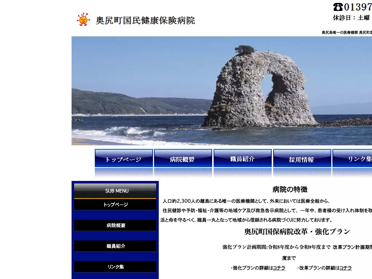372x279 pixels.
Task: Click the telephone icon beside the number
Action: point(338,7)
